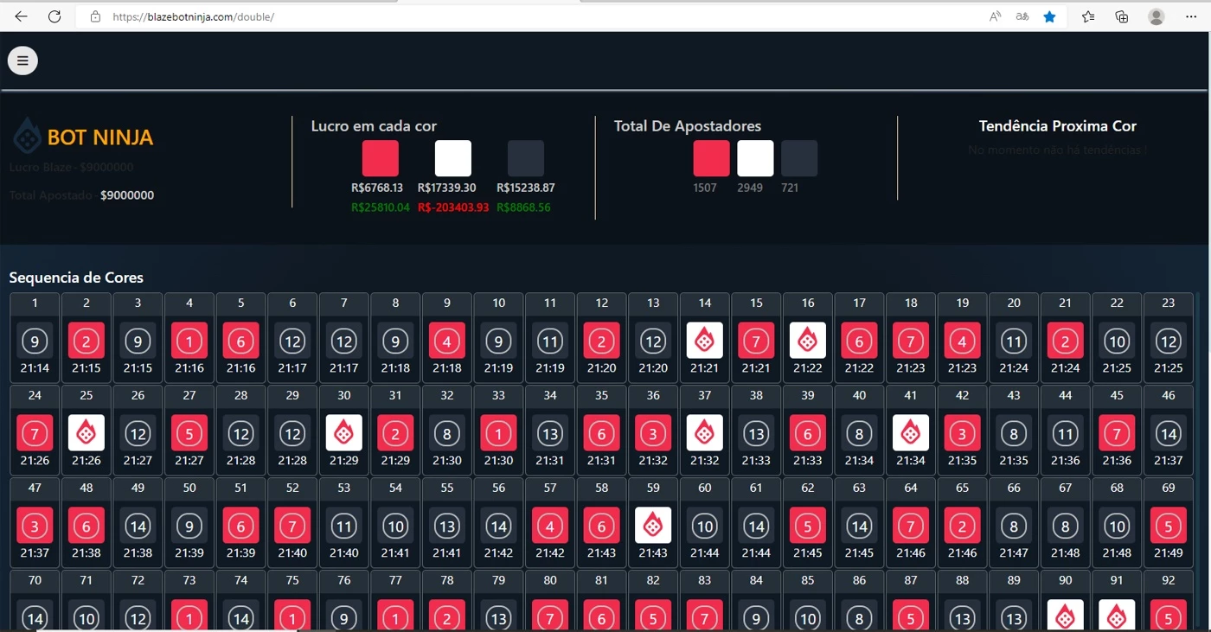Click the 1507 bettors count

coord(705,188)
